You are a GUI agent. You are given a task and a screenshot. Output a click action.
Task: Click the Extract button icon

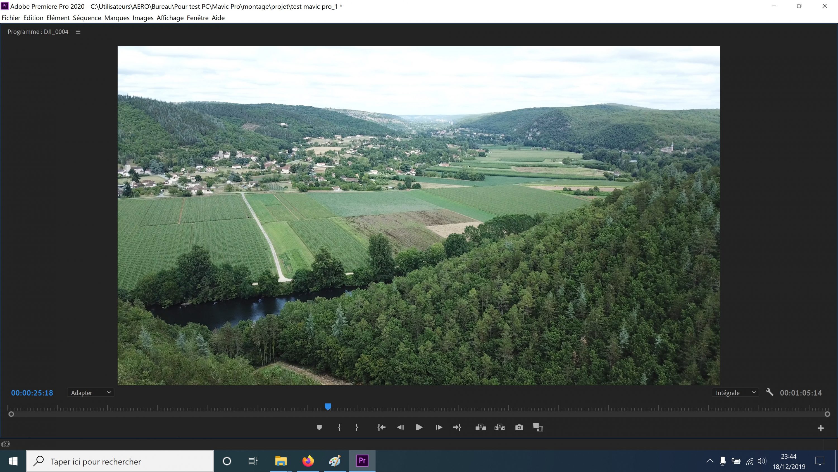pos(500,427)
